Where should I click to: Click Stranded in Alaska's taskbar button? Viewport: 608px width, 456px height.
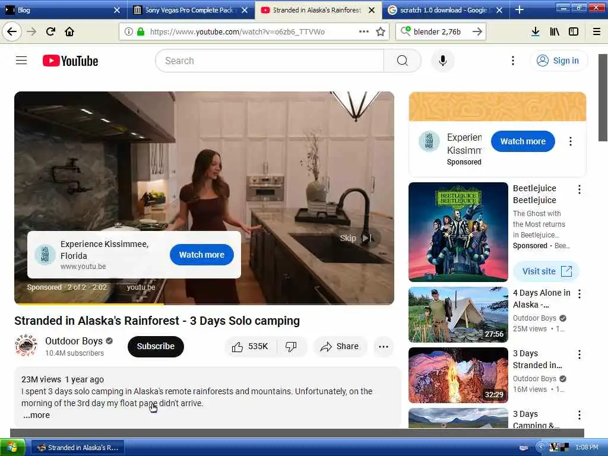pos(78,448)
